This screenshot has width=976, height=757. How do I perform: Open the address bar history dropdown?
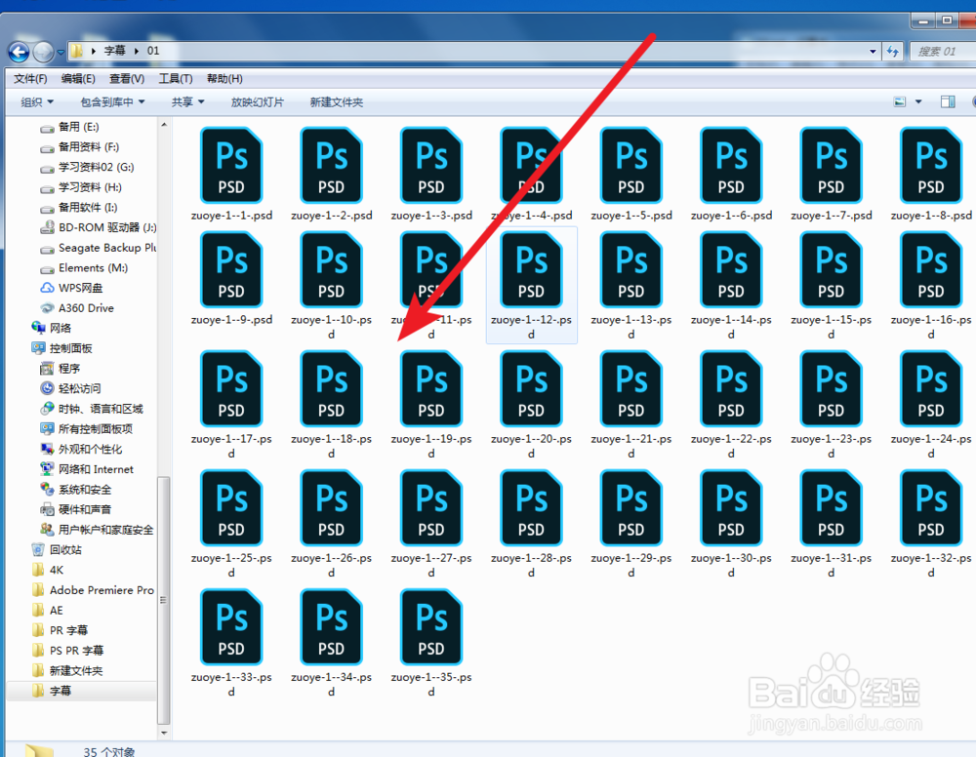[x=873, y=51]
